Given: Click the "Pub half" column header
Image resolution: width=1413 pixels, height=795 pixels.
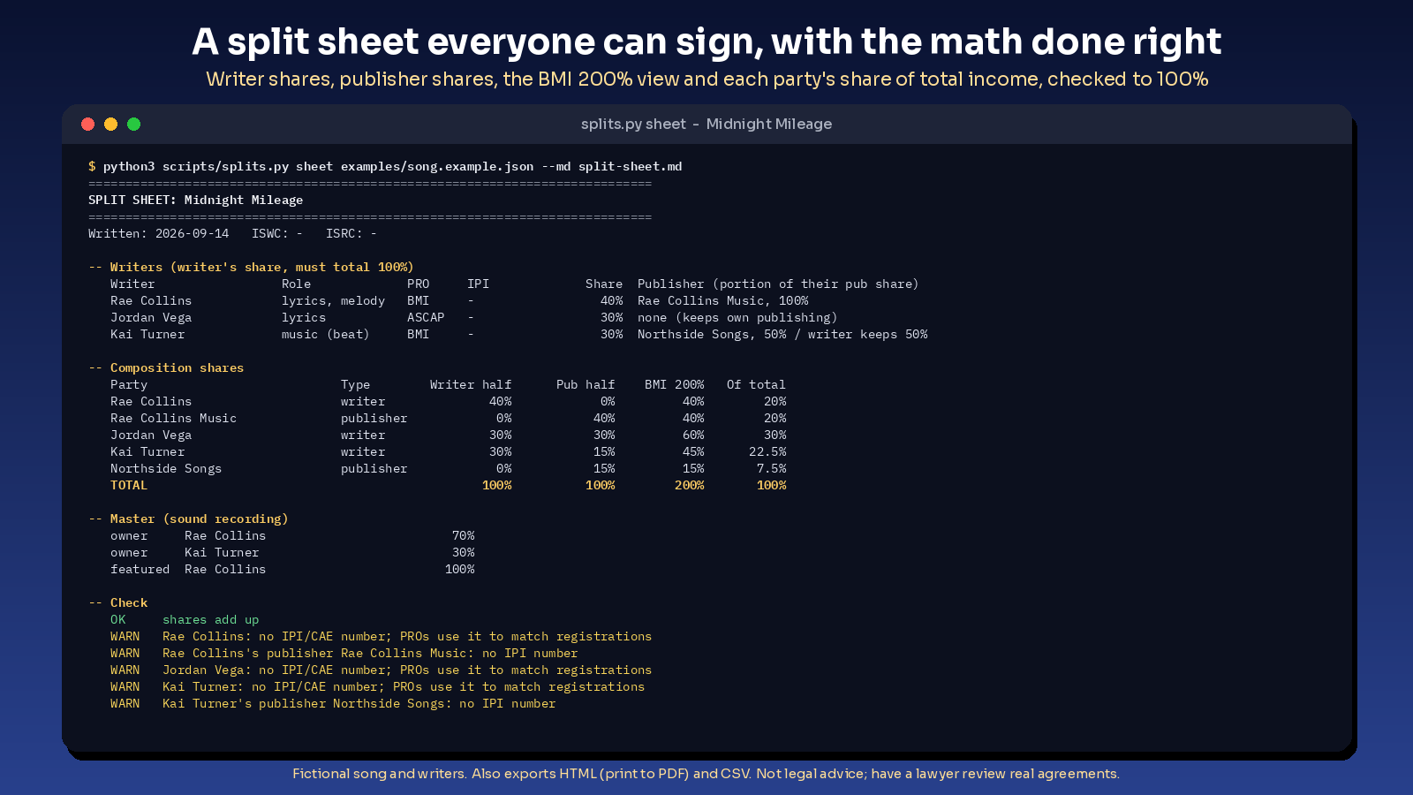Looking at the screenshot, I should pyautogui.click(x=586, y=384).
